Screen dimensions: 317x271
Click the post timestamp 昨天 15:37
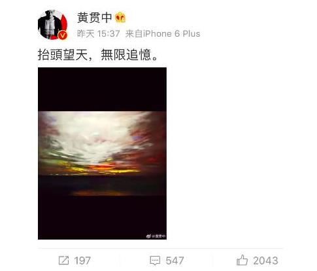[x=99, y=34]
